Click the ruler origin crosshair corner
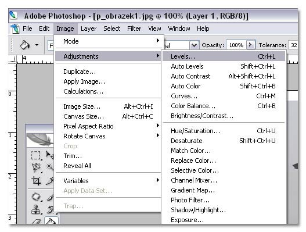 click(x=13, y=60)
